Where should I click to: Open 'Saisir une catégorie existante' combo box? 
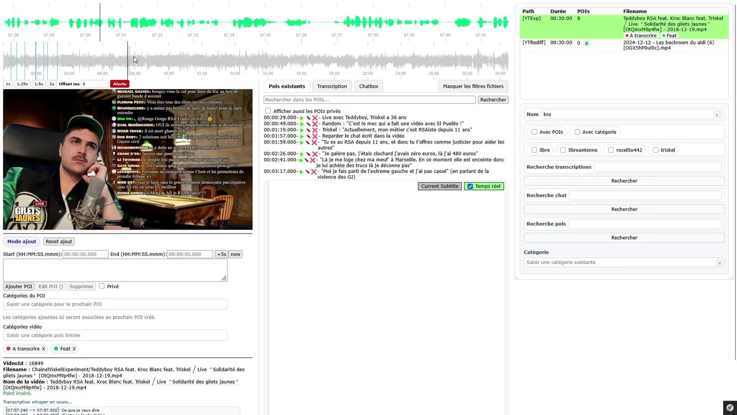tap(624, 262)
